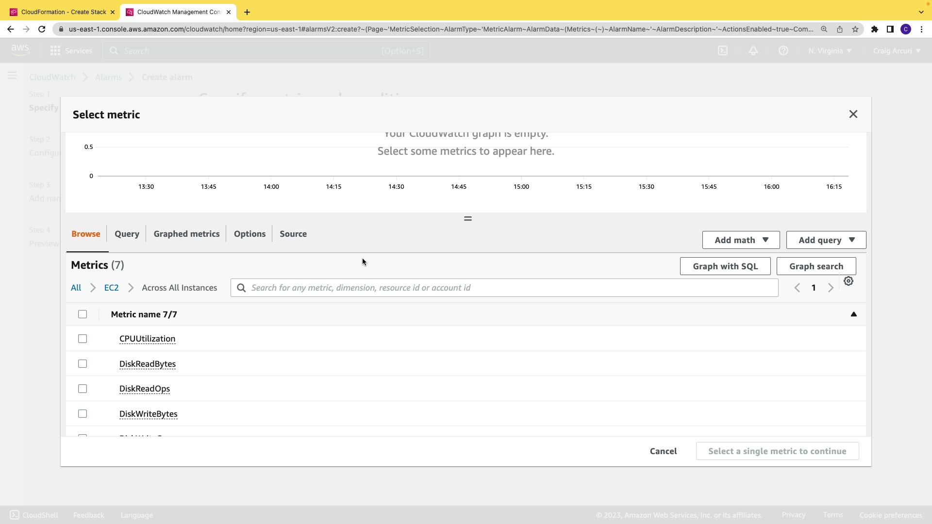Expand the Add math dropdown
Viewport: 932px width, 524px height.
pyautogui.click(x=741, y=240)
